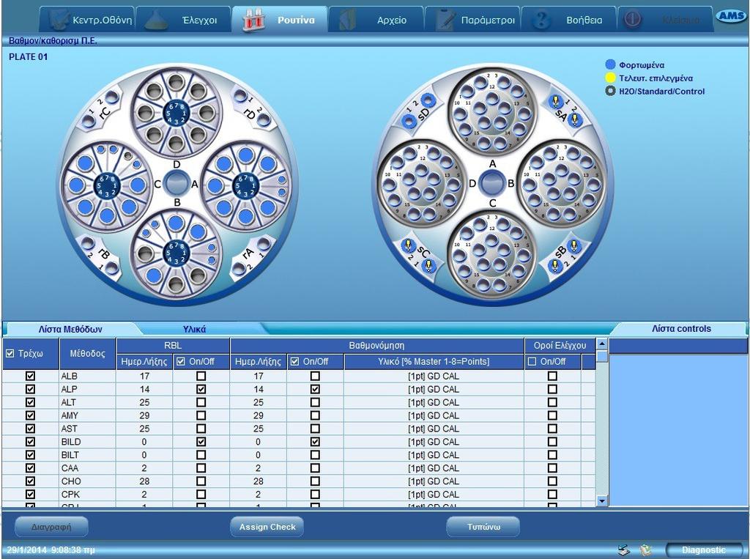Image resolution: width=750 pixels, height=559 pixels.
Task: Select reagent rotor A center dial
Action: (245, 185)
